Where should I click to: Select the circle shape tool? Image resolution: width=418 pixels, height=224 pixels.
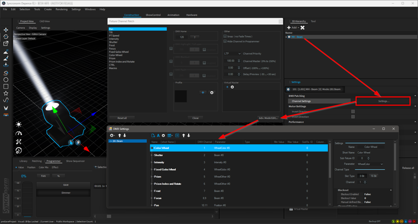click(x=6, y=80)
